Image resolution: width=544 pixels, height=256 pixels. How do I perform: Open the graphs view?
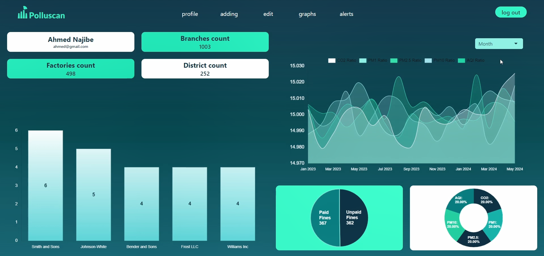(307, 14)
